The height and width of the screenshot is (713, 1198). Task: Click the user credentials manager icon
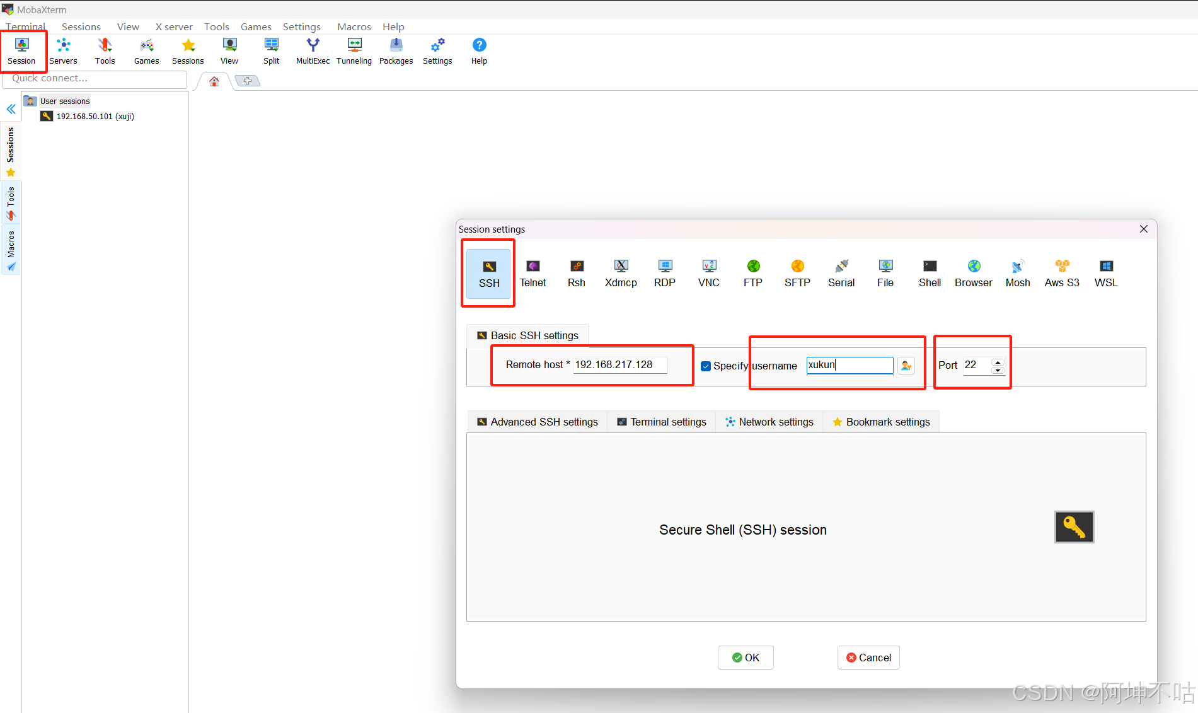pos(906,366)
